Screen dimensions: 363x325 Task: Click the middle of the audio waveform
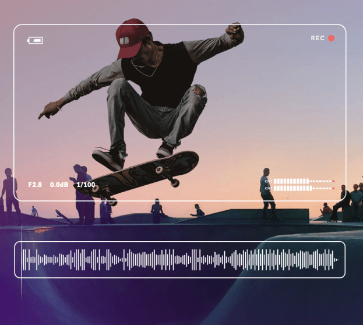point(179,260)
